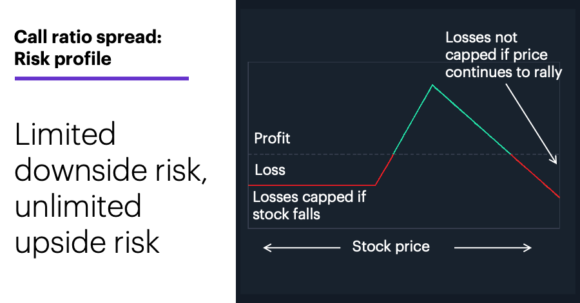The width and height of the screenshot is (580, 303).
Task: Select the 'Stock price' axis label
Action: coord(391,246)
